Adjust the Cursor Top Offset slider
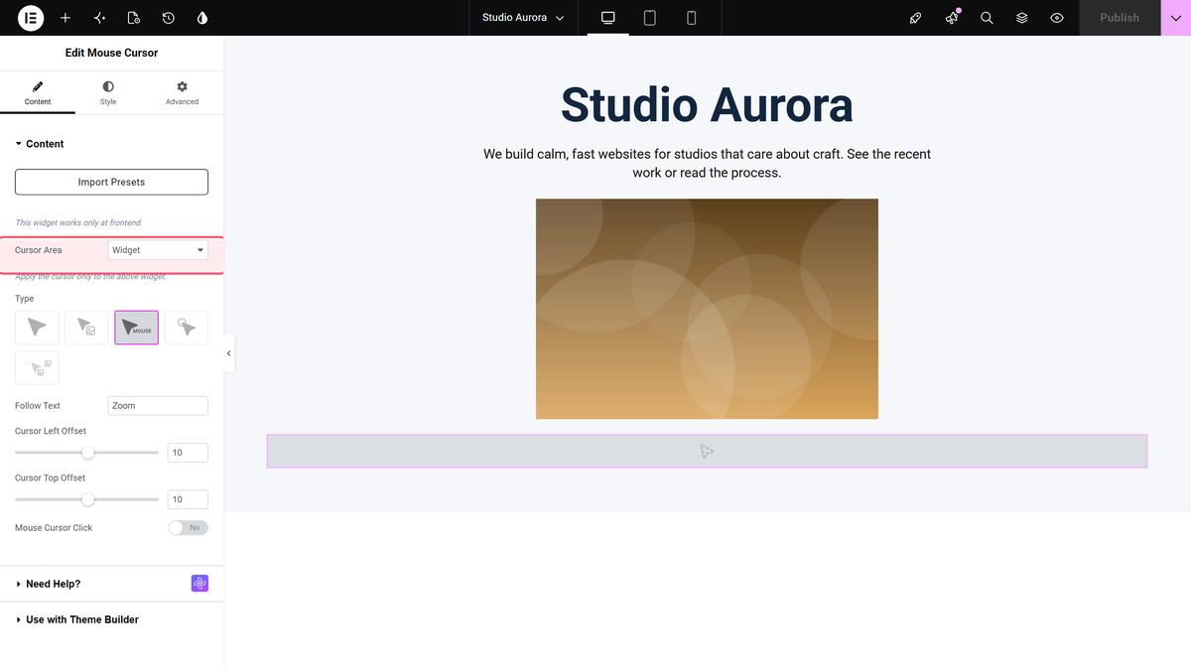The width and height of the screenshot is (1191, 670). (86, 499)
